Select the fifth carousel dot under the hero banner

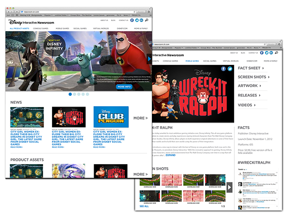coord(87,94)
